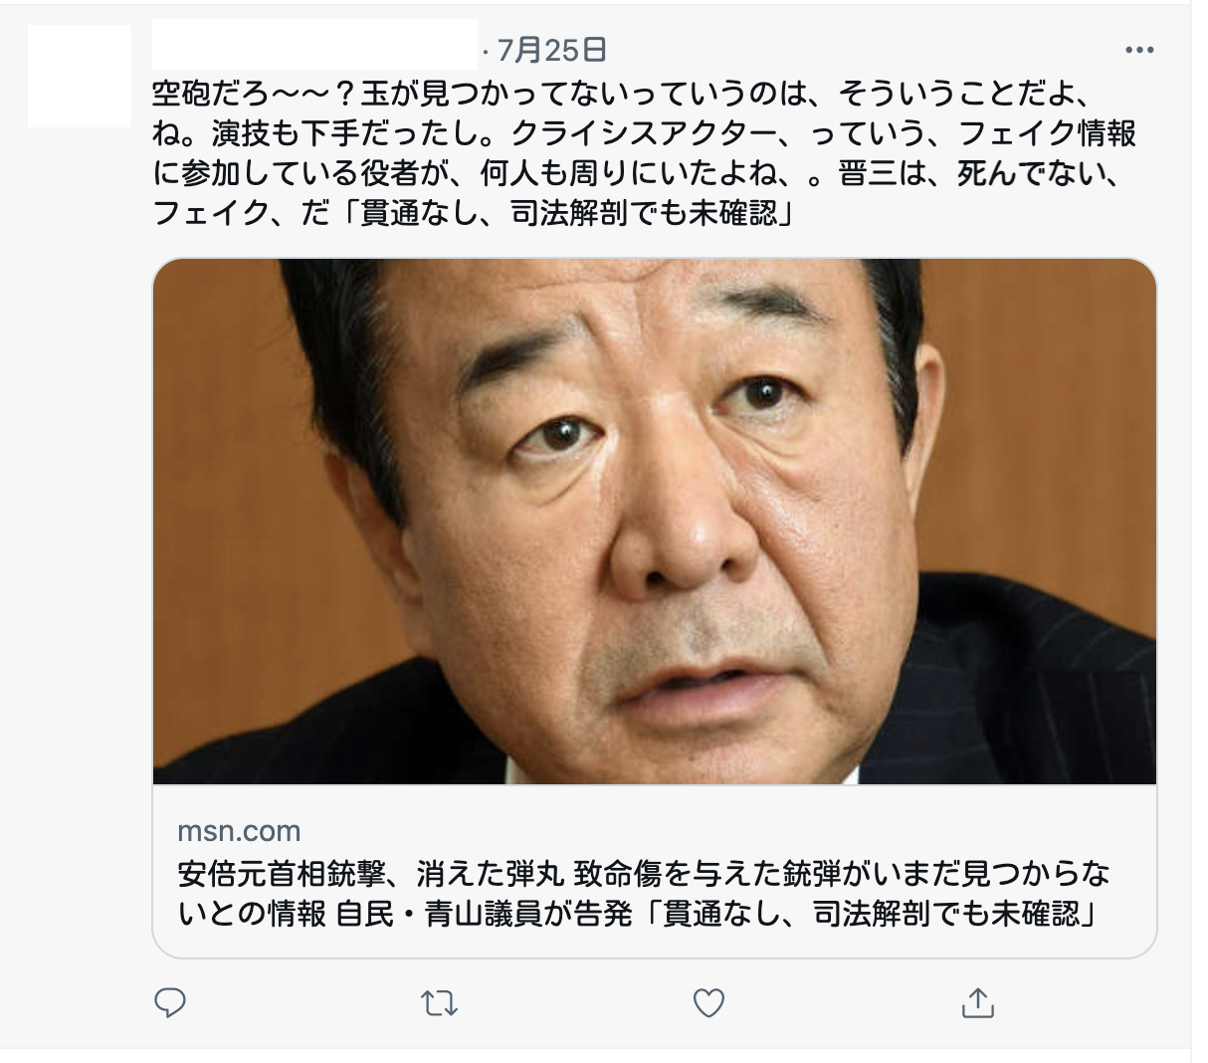1208x1063 pixels.
Task: Open the 7月25日 timestamp link
Action: point(550,49)
